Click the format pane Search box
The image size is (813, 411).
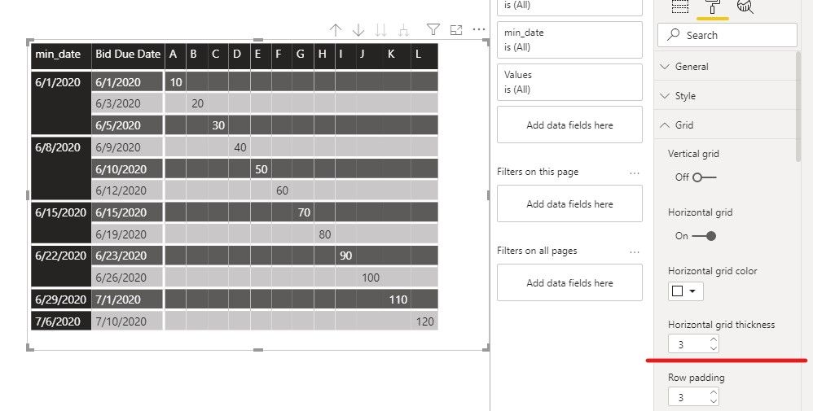pos(727,35)
